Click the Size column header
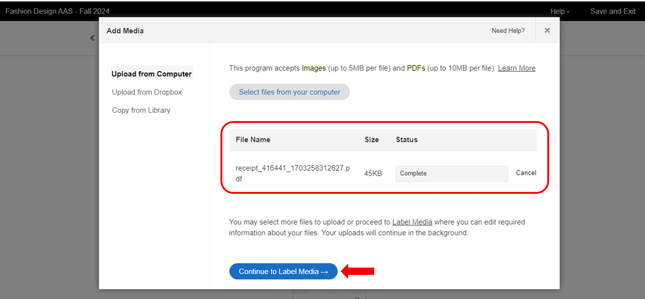The width and height of the screenshot is (645, 299). click(371, 140)
